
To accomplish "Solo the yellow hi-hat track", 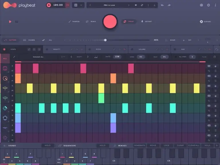I will click(12, 86).
